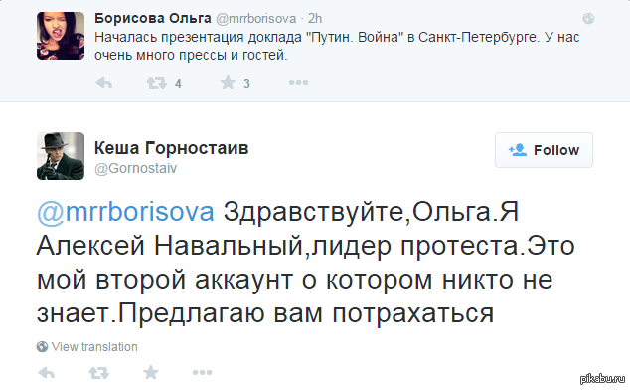Screen dimensions: 630x390
Task: Retweet Gornostaiv's tweet
Action: (98, 373)
